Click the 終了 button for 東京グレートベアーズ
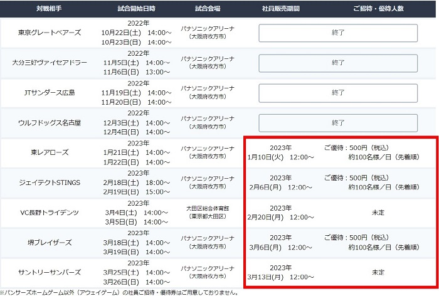This screenshot has height=296, width=439. pos(338,33)
